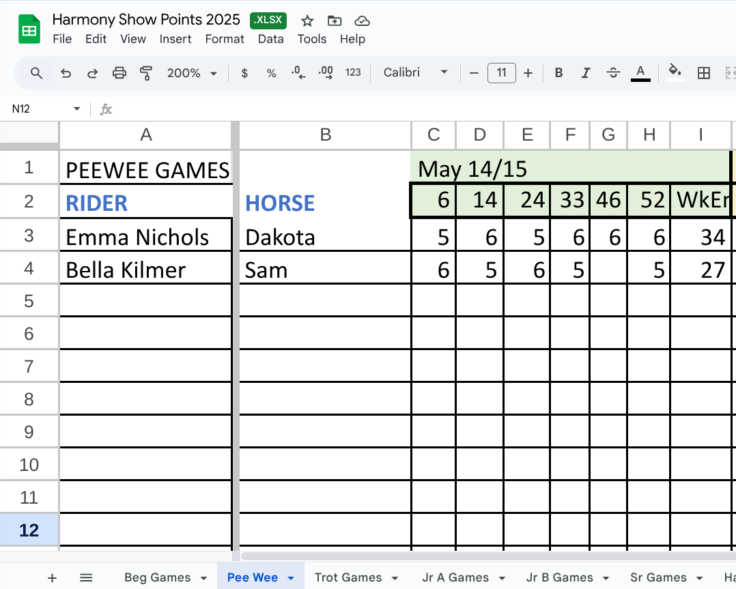Click the move to folder icon
Image resolution: width=736 pixels, height=589 pixels.
[x=335, y=20]
